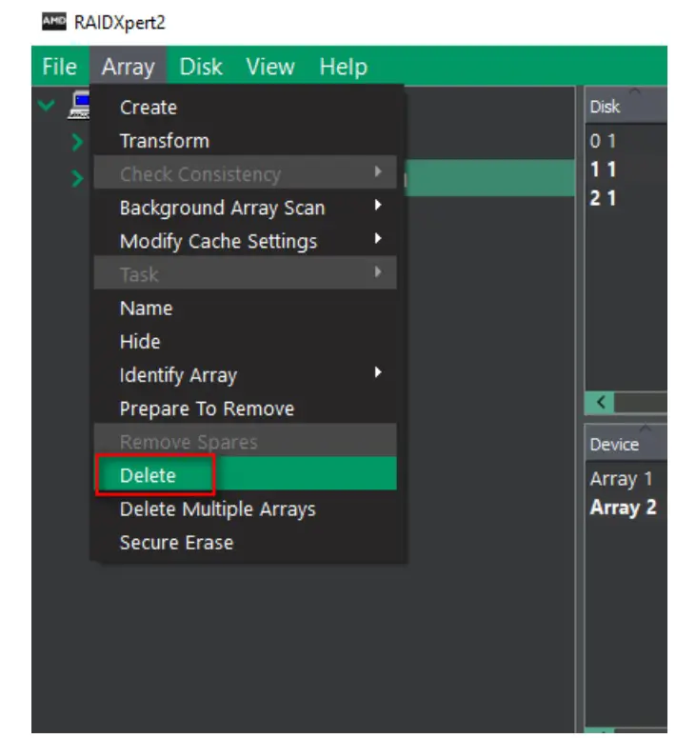The image size is (676, 738).
Task: Expand Modify Cache Settings submenu arrow
Action: 378,239
